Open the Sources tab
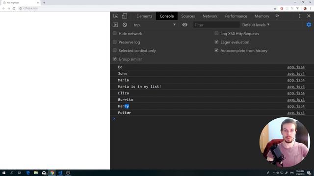Viewport: 314px width, 176px height. pyautogui.click(x=188, y=16)
